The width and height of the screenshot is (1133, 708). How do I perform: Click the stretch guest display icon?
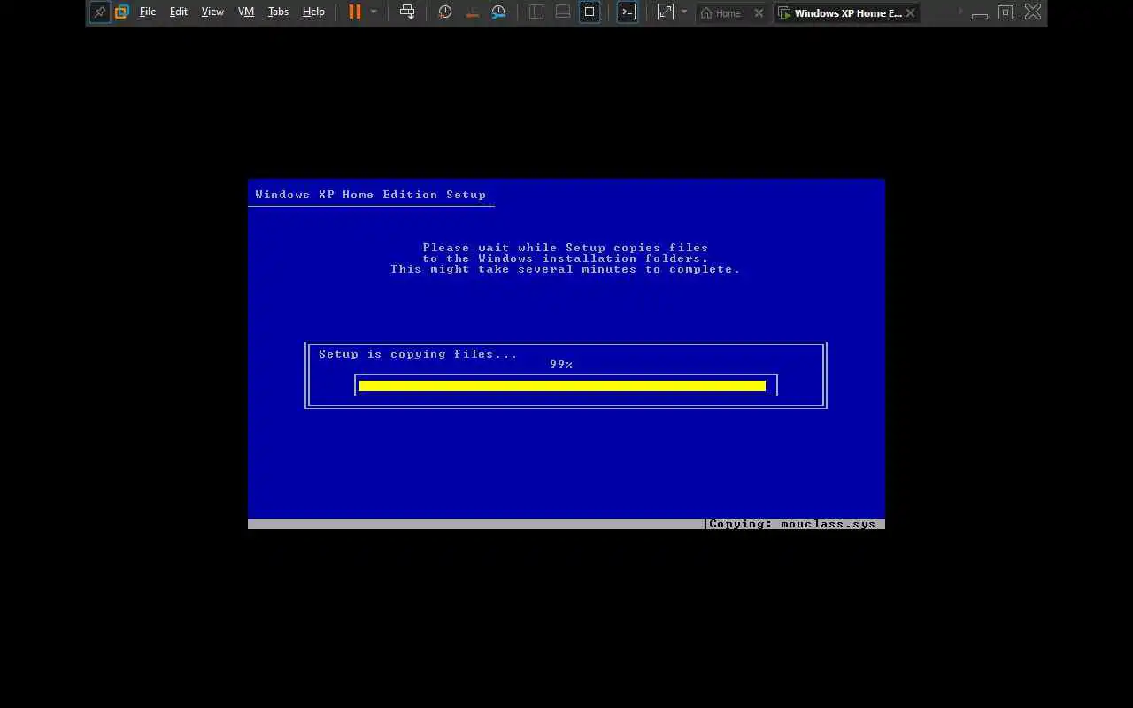666,12
